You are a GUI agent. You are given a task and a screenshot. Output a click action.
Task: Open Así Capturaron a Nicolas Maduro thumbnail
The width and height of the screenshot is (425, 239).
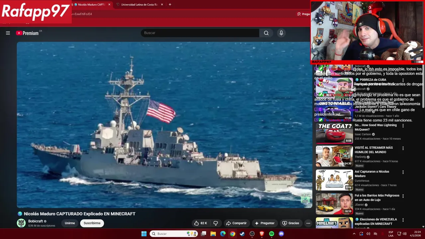pyautogui.click(x=334, y=180)
